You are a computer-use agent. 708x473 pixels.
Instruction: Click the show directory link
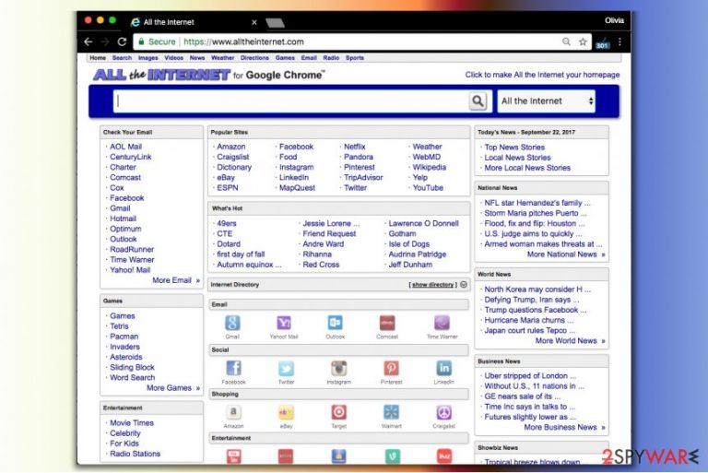click(432, 285)
